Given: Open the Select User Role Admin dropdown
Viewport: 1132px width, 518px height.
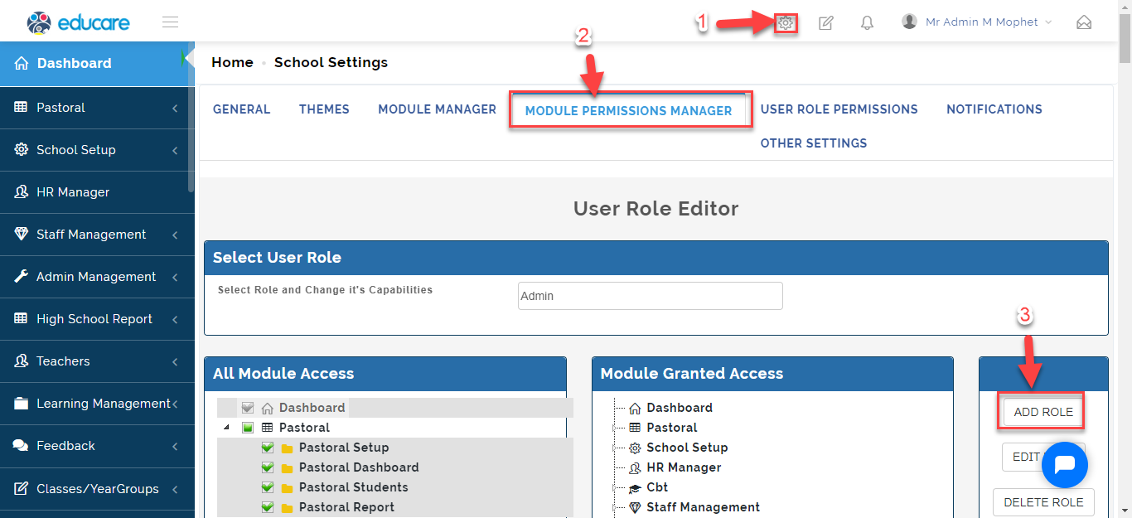Looking at the screenshot, I should click(650, 296).
